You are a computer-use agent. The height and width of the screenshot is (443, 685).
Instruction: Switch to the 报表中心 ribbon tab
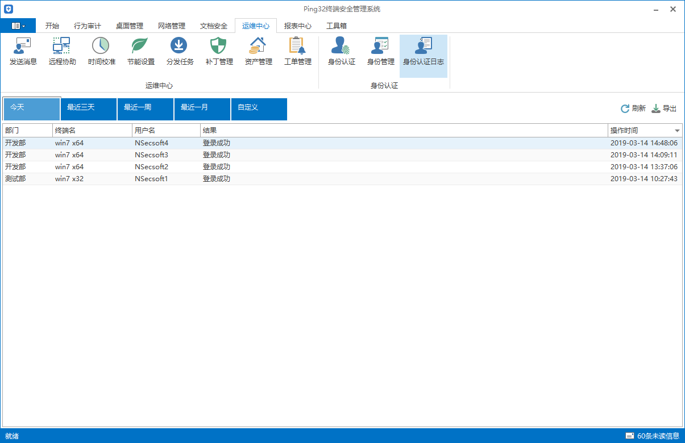point(297,26)
